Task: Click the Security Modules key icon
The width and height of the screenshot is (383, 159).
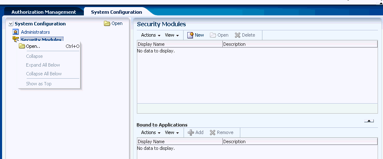Action: pyautogui.click(x=15, y=39)
